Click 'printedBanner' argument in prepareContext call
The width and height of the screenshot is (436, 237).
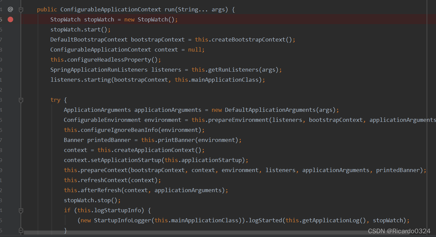pos(398,170)
